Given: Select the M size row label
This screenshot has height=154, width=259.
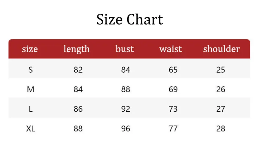Looking at the screenshot, I should coord(30,89).
